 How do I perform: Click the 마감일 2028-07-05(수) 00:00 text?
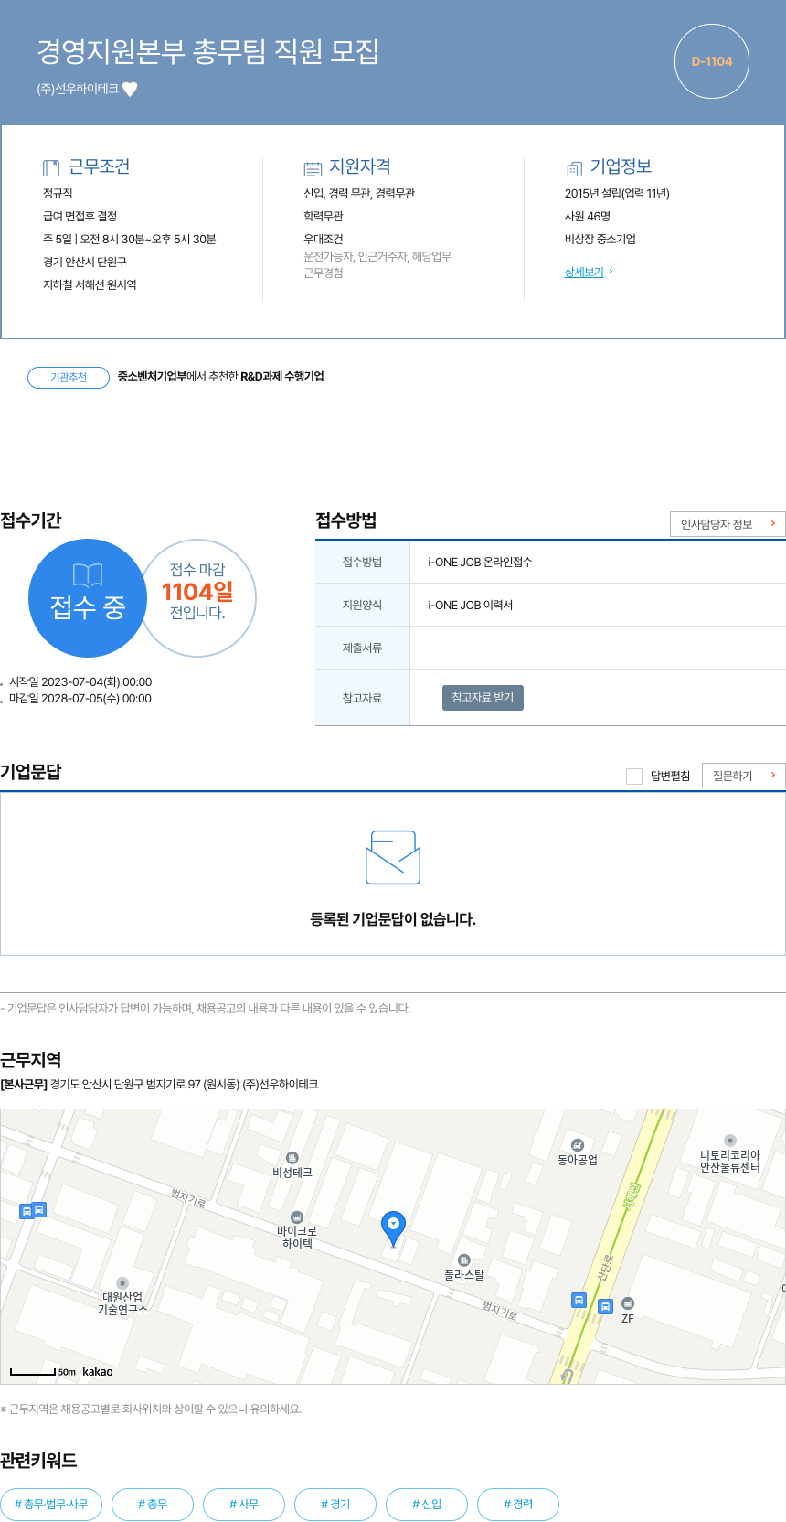[80, 698]
